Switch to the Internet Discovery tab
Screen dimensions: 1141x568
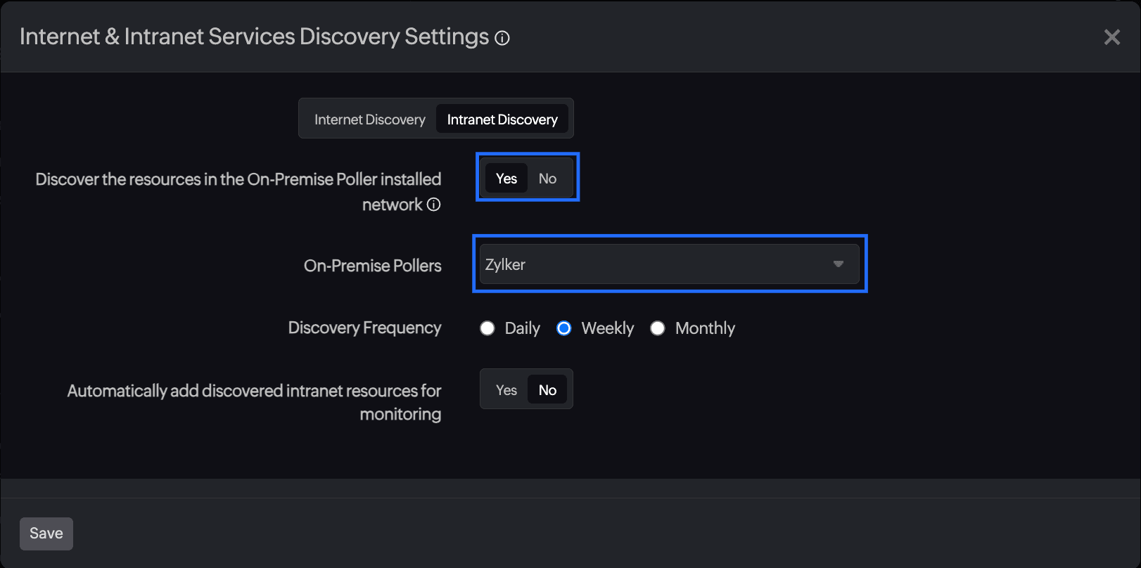point(369,120)
